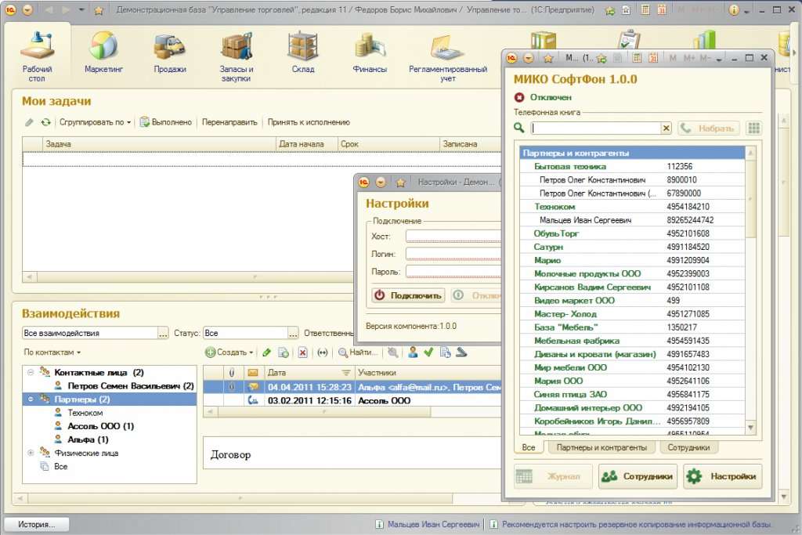Click the search magnifier in МИКО СофтФон
Image resolution: width=802 pixels, height=535 pixels.
(x=518, y=128)
